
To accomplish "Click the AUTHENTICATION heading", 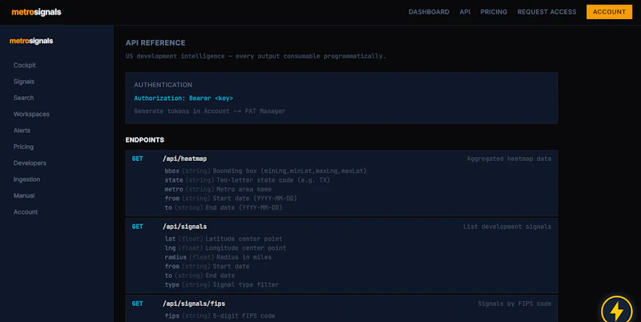I will point(163,85).
